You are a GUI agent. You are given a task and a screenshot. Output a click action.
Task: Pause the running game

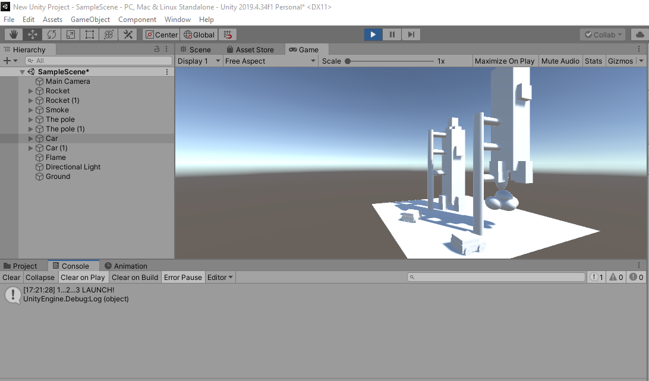pos(392,34)
